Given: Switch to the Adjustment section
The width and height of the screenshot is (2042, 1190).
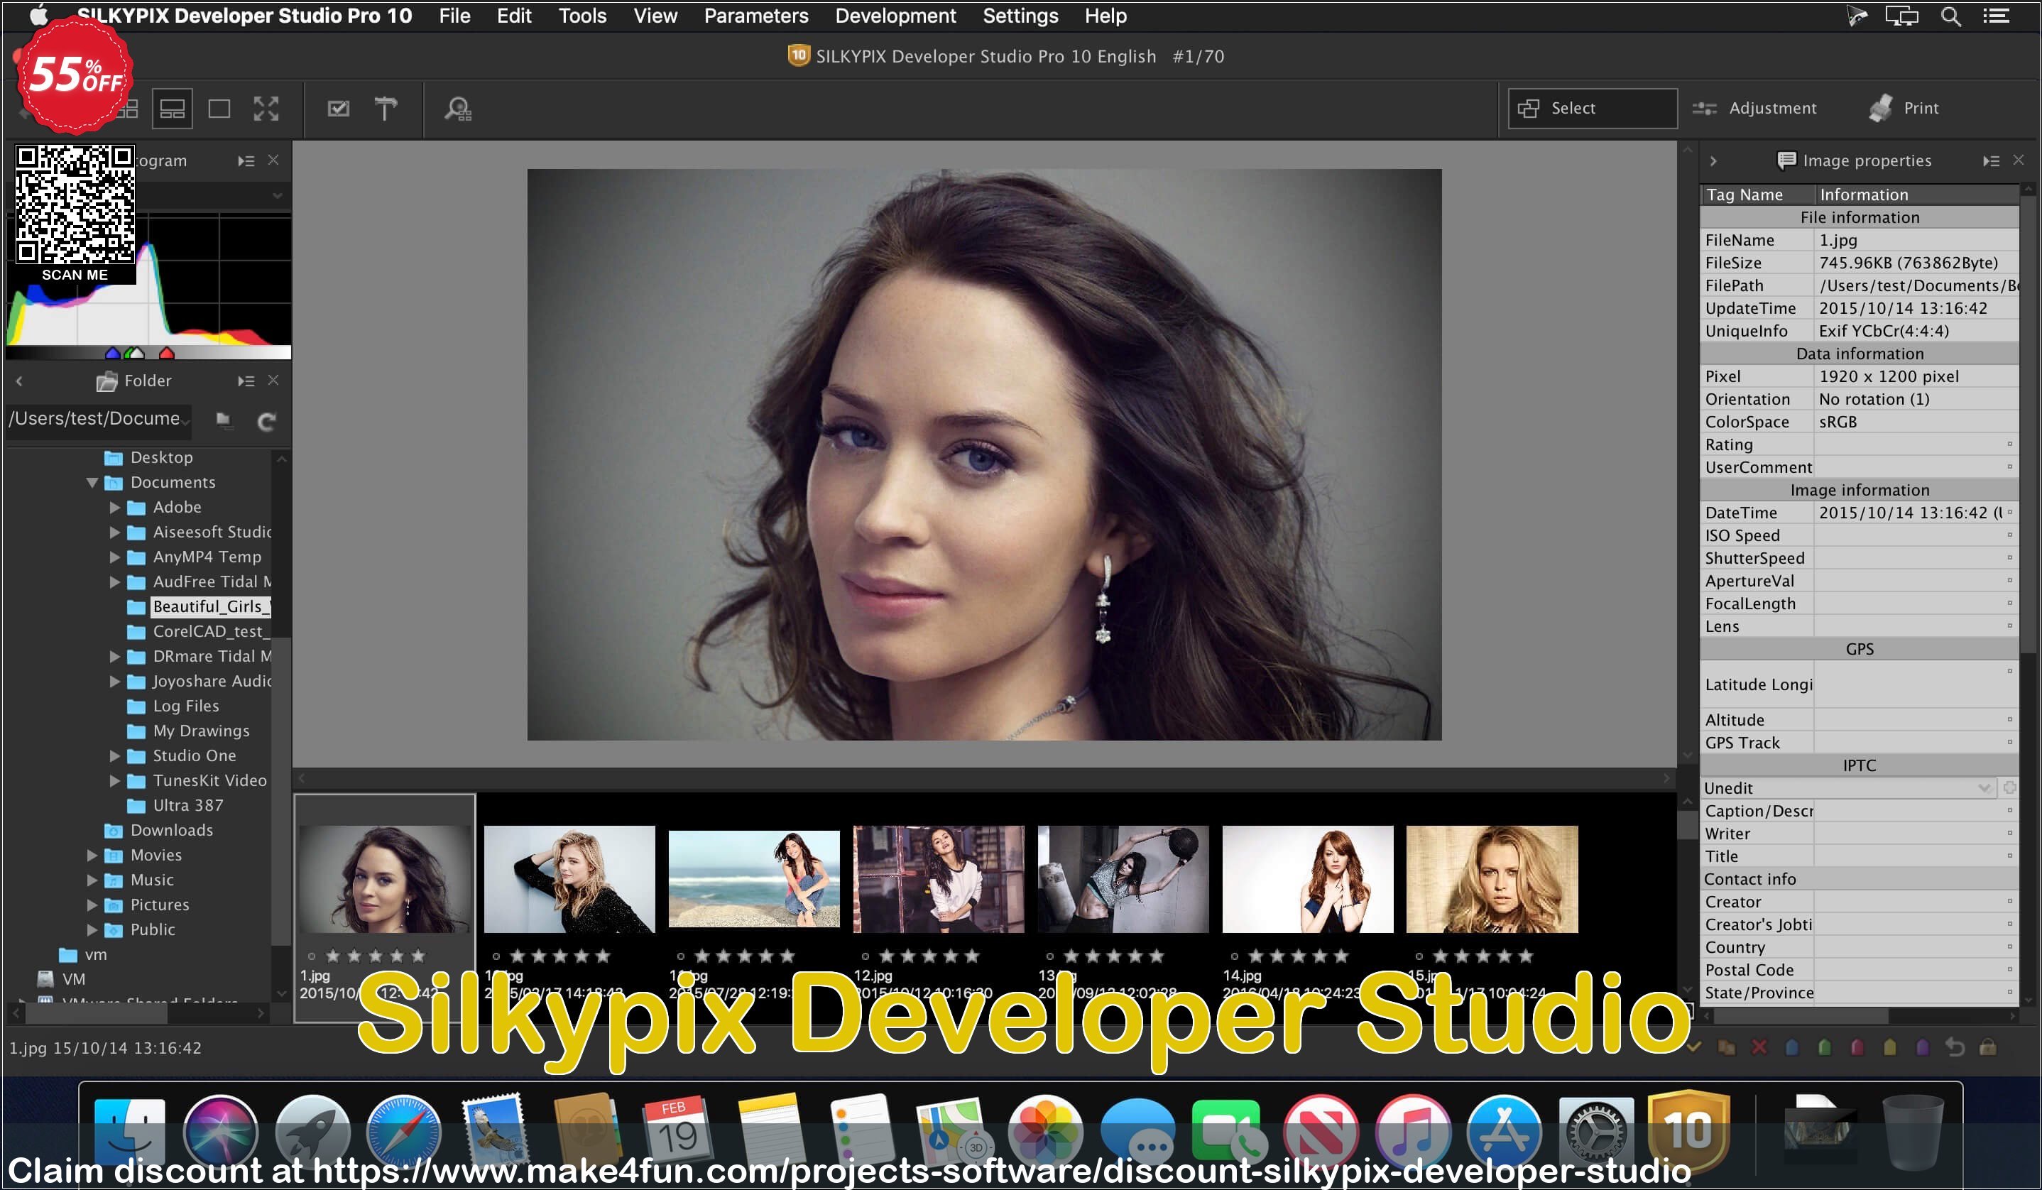Looking at the screenshot, I should (x=1755, y=109).
